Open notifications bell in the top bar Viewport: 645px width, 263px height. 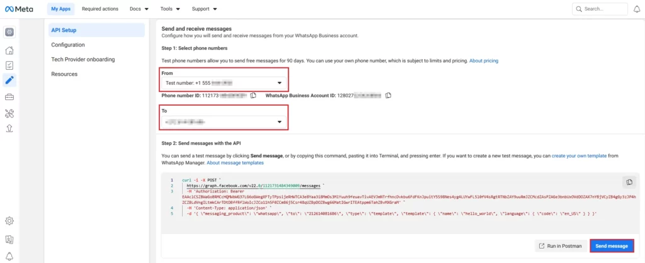pyautogui.click(x=637, y=9)
